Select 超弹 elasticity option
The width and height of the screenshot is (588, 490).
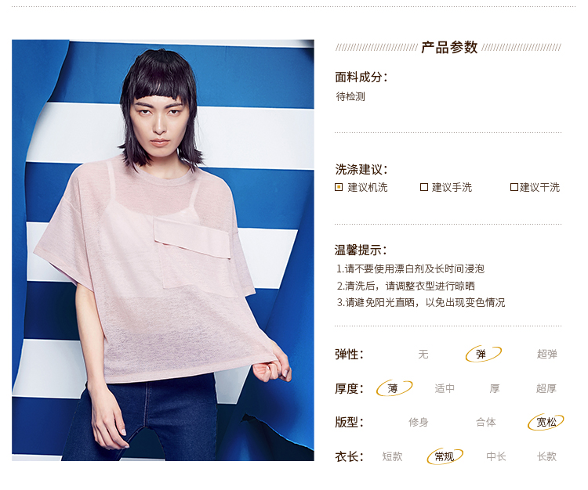[x=546, y=354]
